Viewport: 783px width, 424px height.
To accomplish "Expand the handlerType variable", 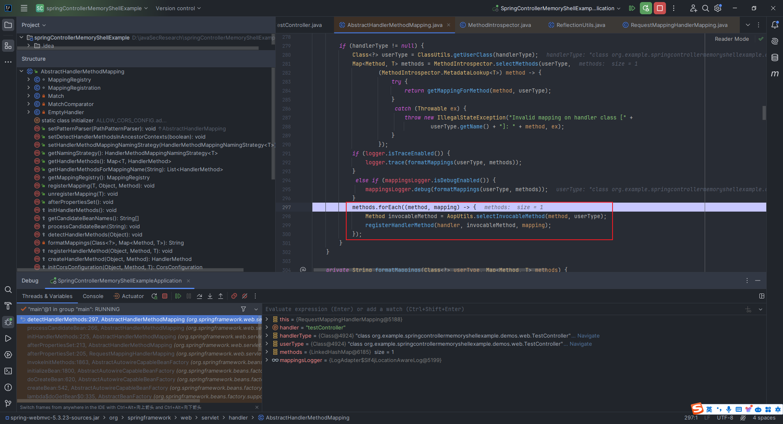I will click(267, 336).
